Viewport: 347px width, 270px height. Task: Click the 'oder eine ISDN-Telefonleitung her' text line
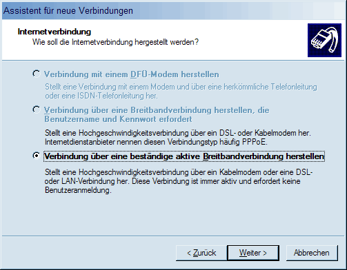pyautogui.click(x=101, y=96)
